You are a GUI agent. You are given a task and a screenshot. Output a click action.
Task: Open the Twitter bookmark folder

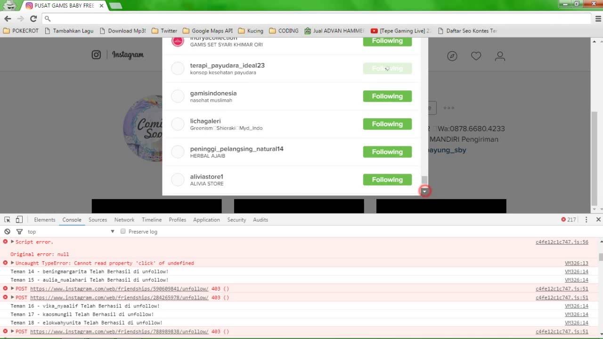[164, 31]
